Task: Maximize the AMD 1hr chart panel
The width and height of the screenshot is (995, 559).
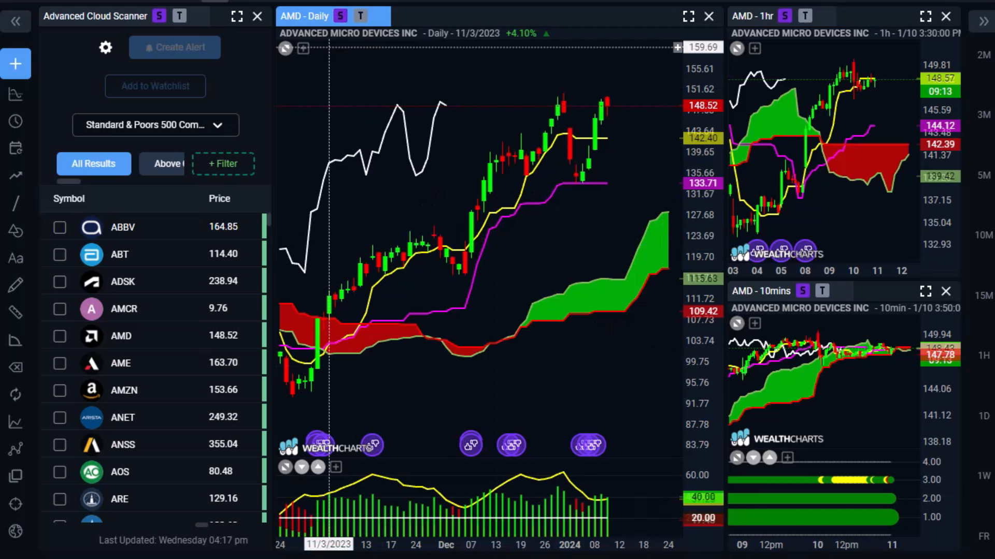Action: pos(926,17)
